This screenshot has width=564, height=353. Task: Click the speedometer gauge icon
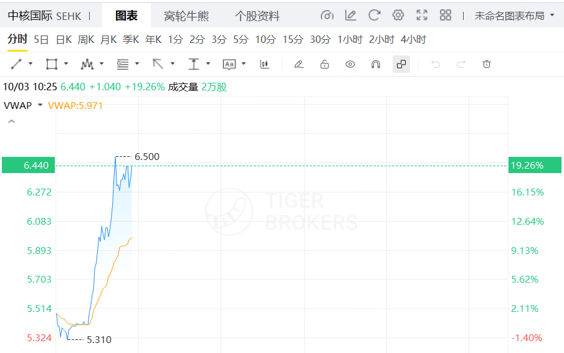327,15
